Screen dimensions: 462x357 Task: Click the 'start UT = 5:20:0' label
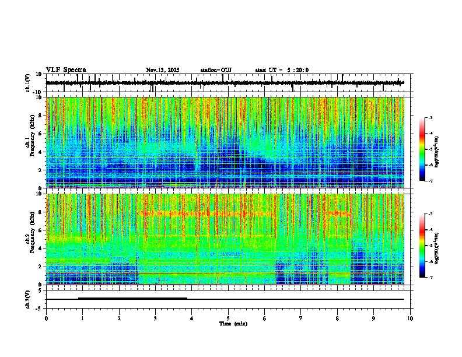[282, 70]
